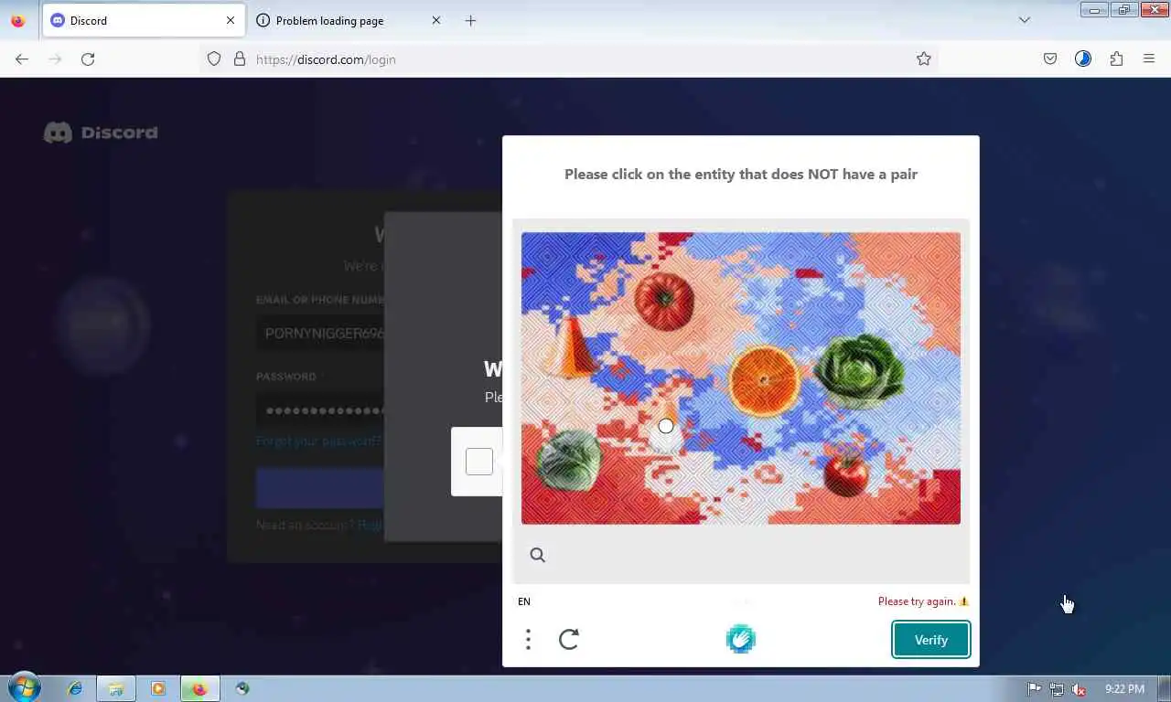Click the network tray icon
1171x702 pixels.
[1057, 689]
